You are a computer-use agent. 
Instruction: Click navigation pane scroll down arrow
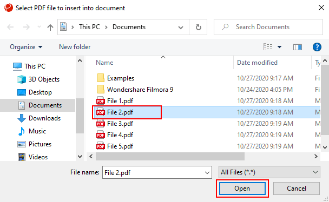coord(80,157)
